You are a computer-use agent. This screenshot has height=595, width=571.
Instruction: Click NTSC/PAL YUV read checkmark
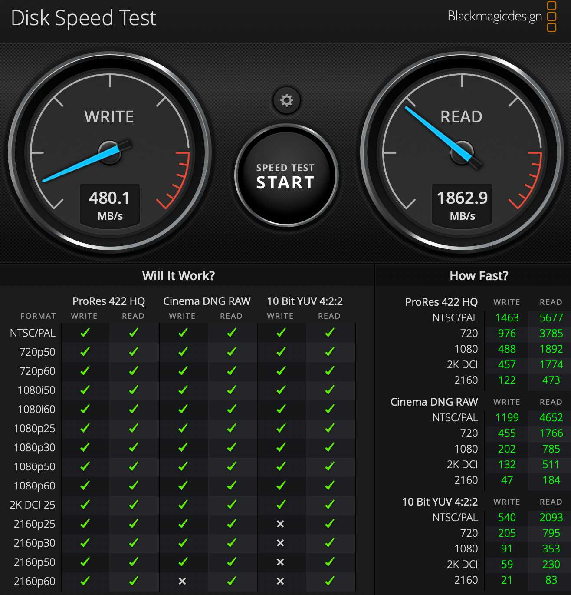330,333
